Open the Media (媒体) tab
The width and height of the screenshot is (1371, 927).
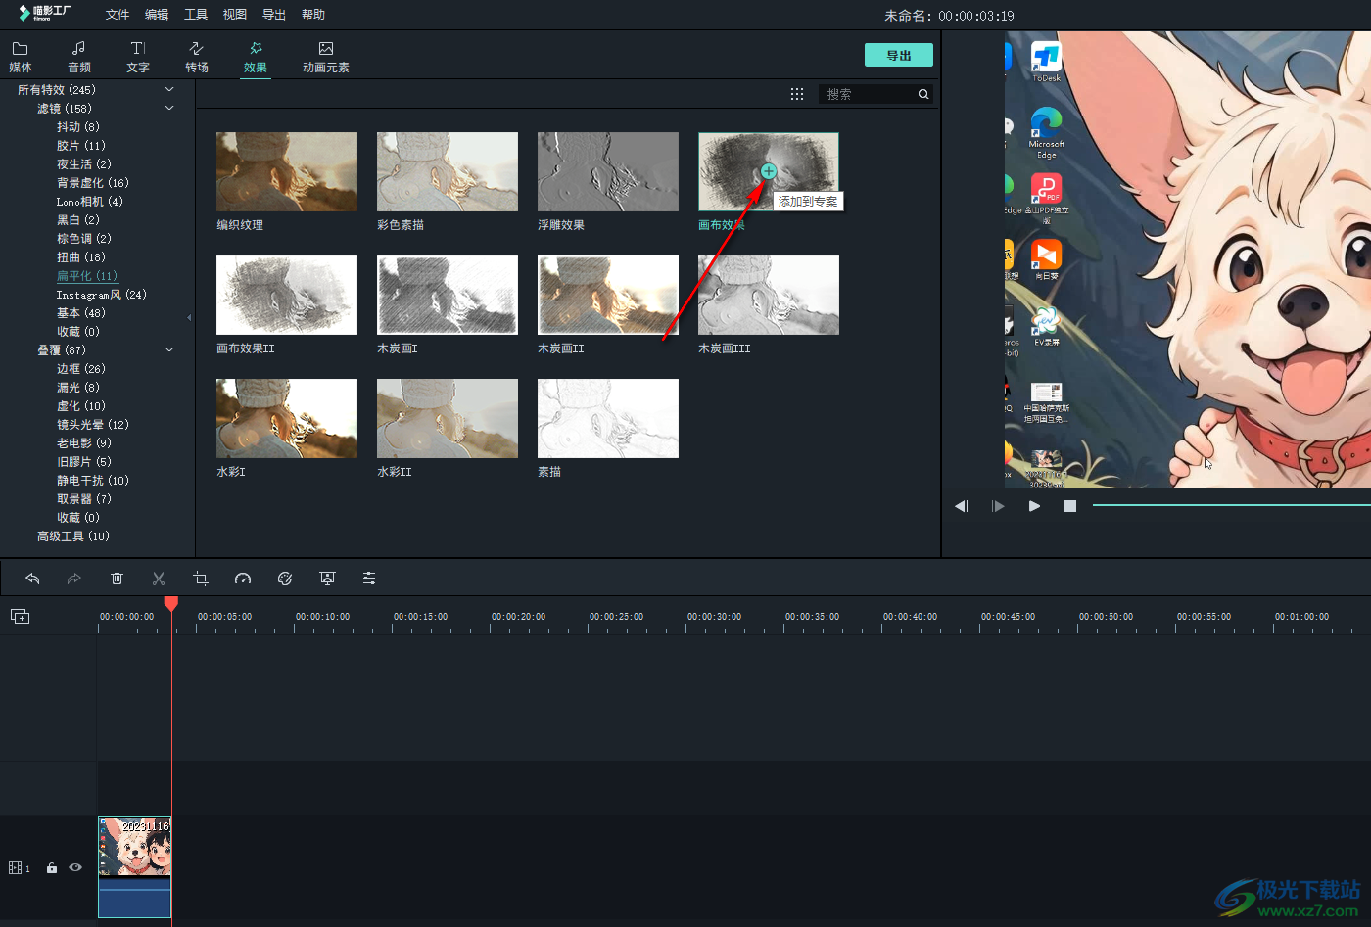click(21, 57)
